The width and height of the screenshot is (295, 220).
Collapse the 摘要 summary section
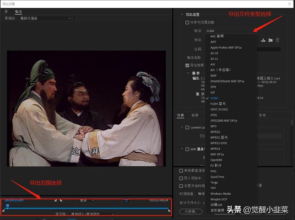click(188, 73)
